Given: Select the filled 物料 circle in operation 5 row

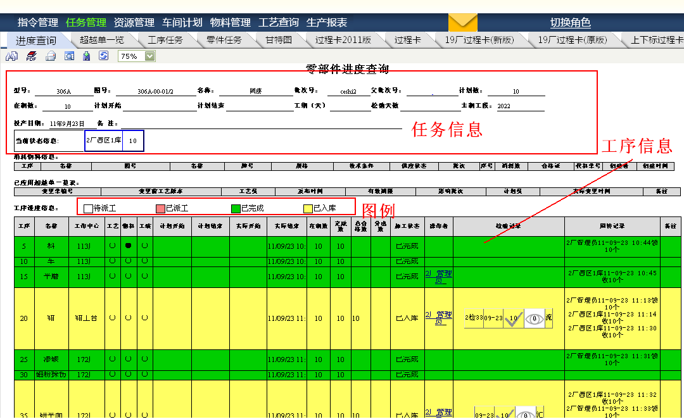Looking at the screenshot, I should click(x=129, y=246).
